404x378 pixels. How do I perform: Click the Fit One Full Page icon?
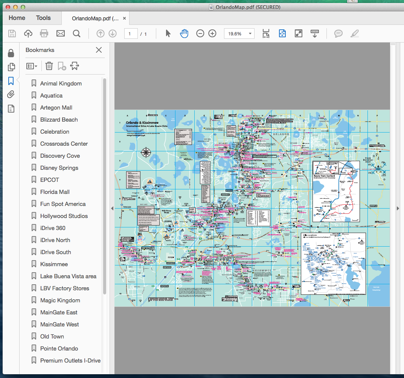(x=282, y=34)
